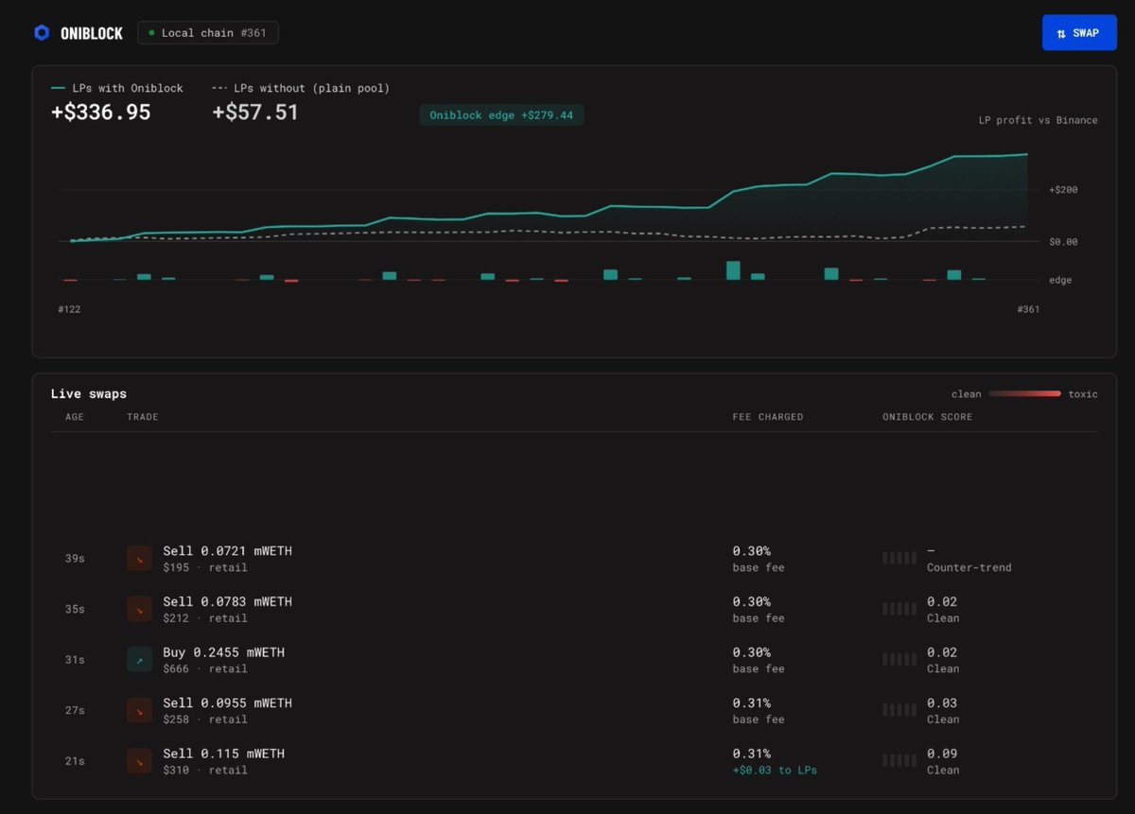Image resolution: width=1135 pixels, height=814 pixels.
Task: Click the $0.00 axis label
Action: [x=1063, y=242]
